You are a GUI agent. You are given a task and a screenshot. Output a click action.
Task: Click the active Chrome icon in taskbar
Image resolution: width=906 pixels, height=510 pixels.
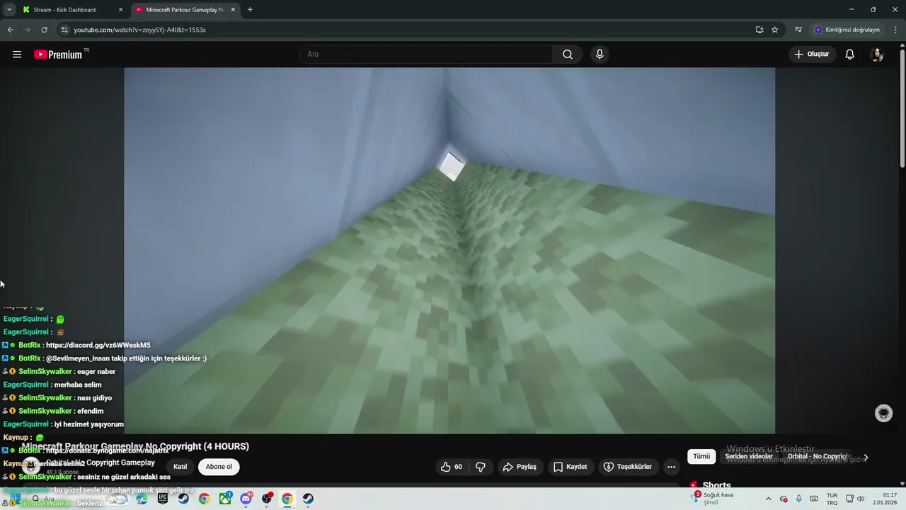pos(287,499)
